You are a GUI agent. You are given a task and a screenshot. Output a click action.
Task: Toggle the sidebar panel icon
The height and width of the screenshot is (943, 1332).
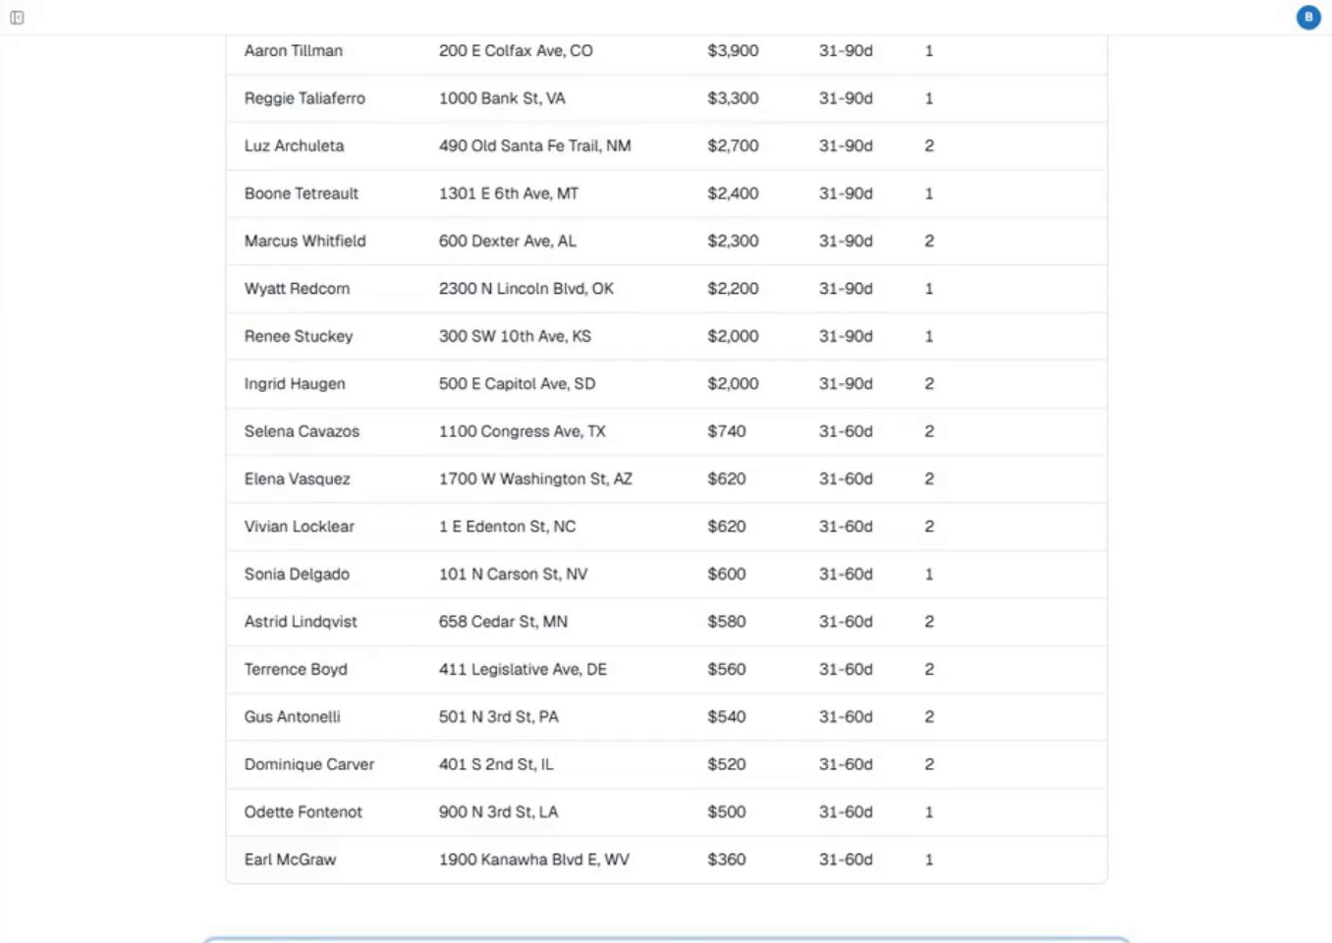(x=17, y=18)
